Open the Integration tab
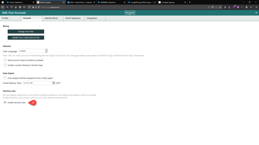This screenshot has height=145, width=259. pyautogui.click(x=95, y=18)
